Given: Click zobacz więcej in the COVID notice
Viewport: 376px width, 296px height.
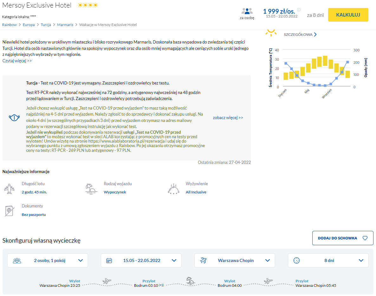Looking at the screenshot, I should click(228, 118).
